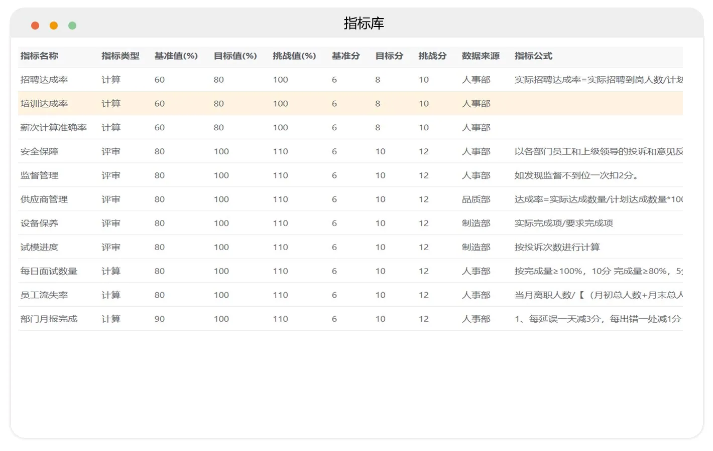This screenshot has height=451, width=713.
Task: Select the 部门月报完成 row name
Action: (49, 319)
